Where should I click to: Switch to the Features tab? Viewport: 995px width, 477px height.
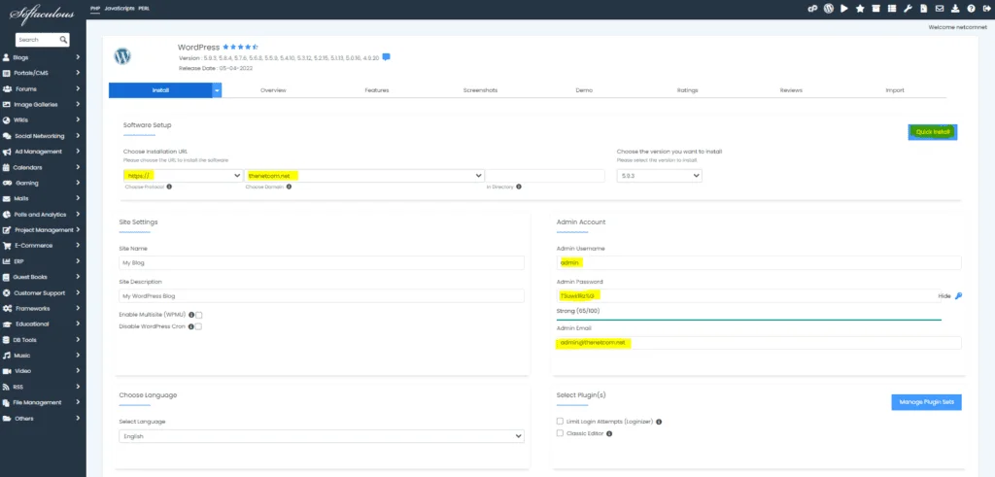(x=377, y=90)
